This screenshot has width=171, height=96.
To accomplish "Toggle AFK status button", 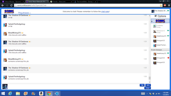I will point(148,85).
